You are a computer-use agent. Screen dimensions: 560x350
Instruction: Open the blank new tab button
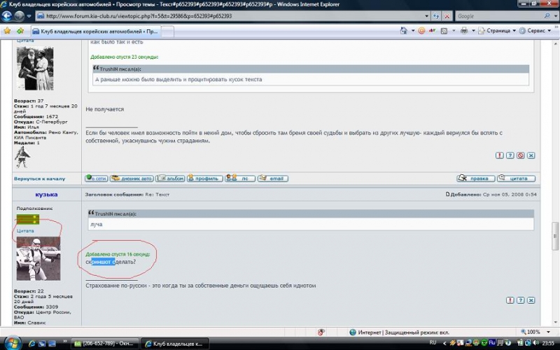pos(168,31)
